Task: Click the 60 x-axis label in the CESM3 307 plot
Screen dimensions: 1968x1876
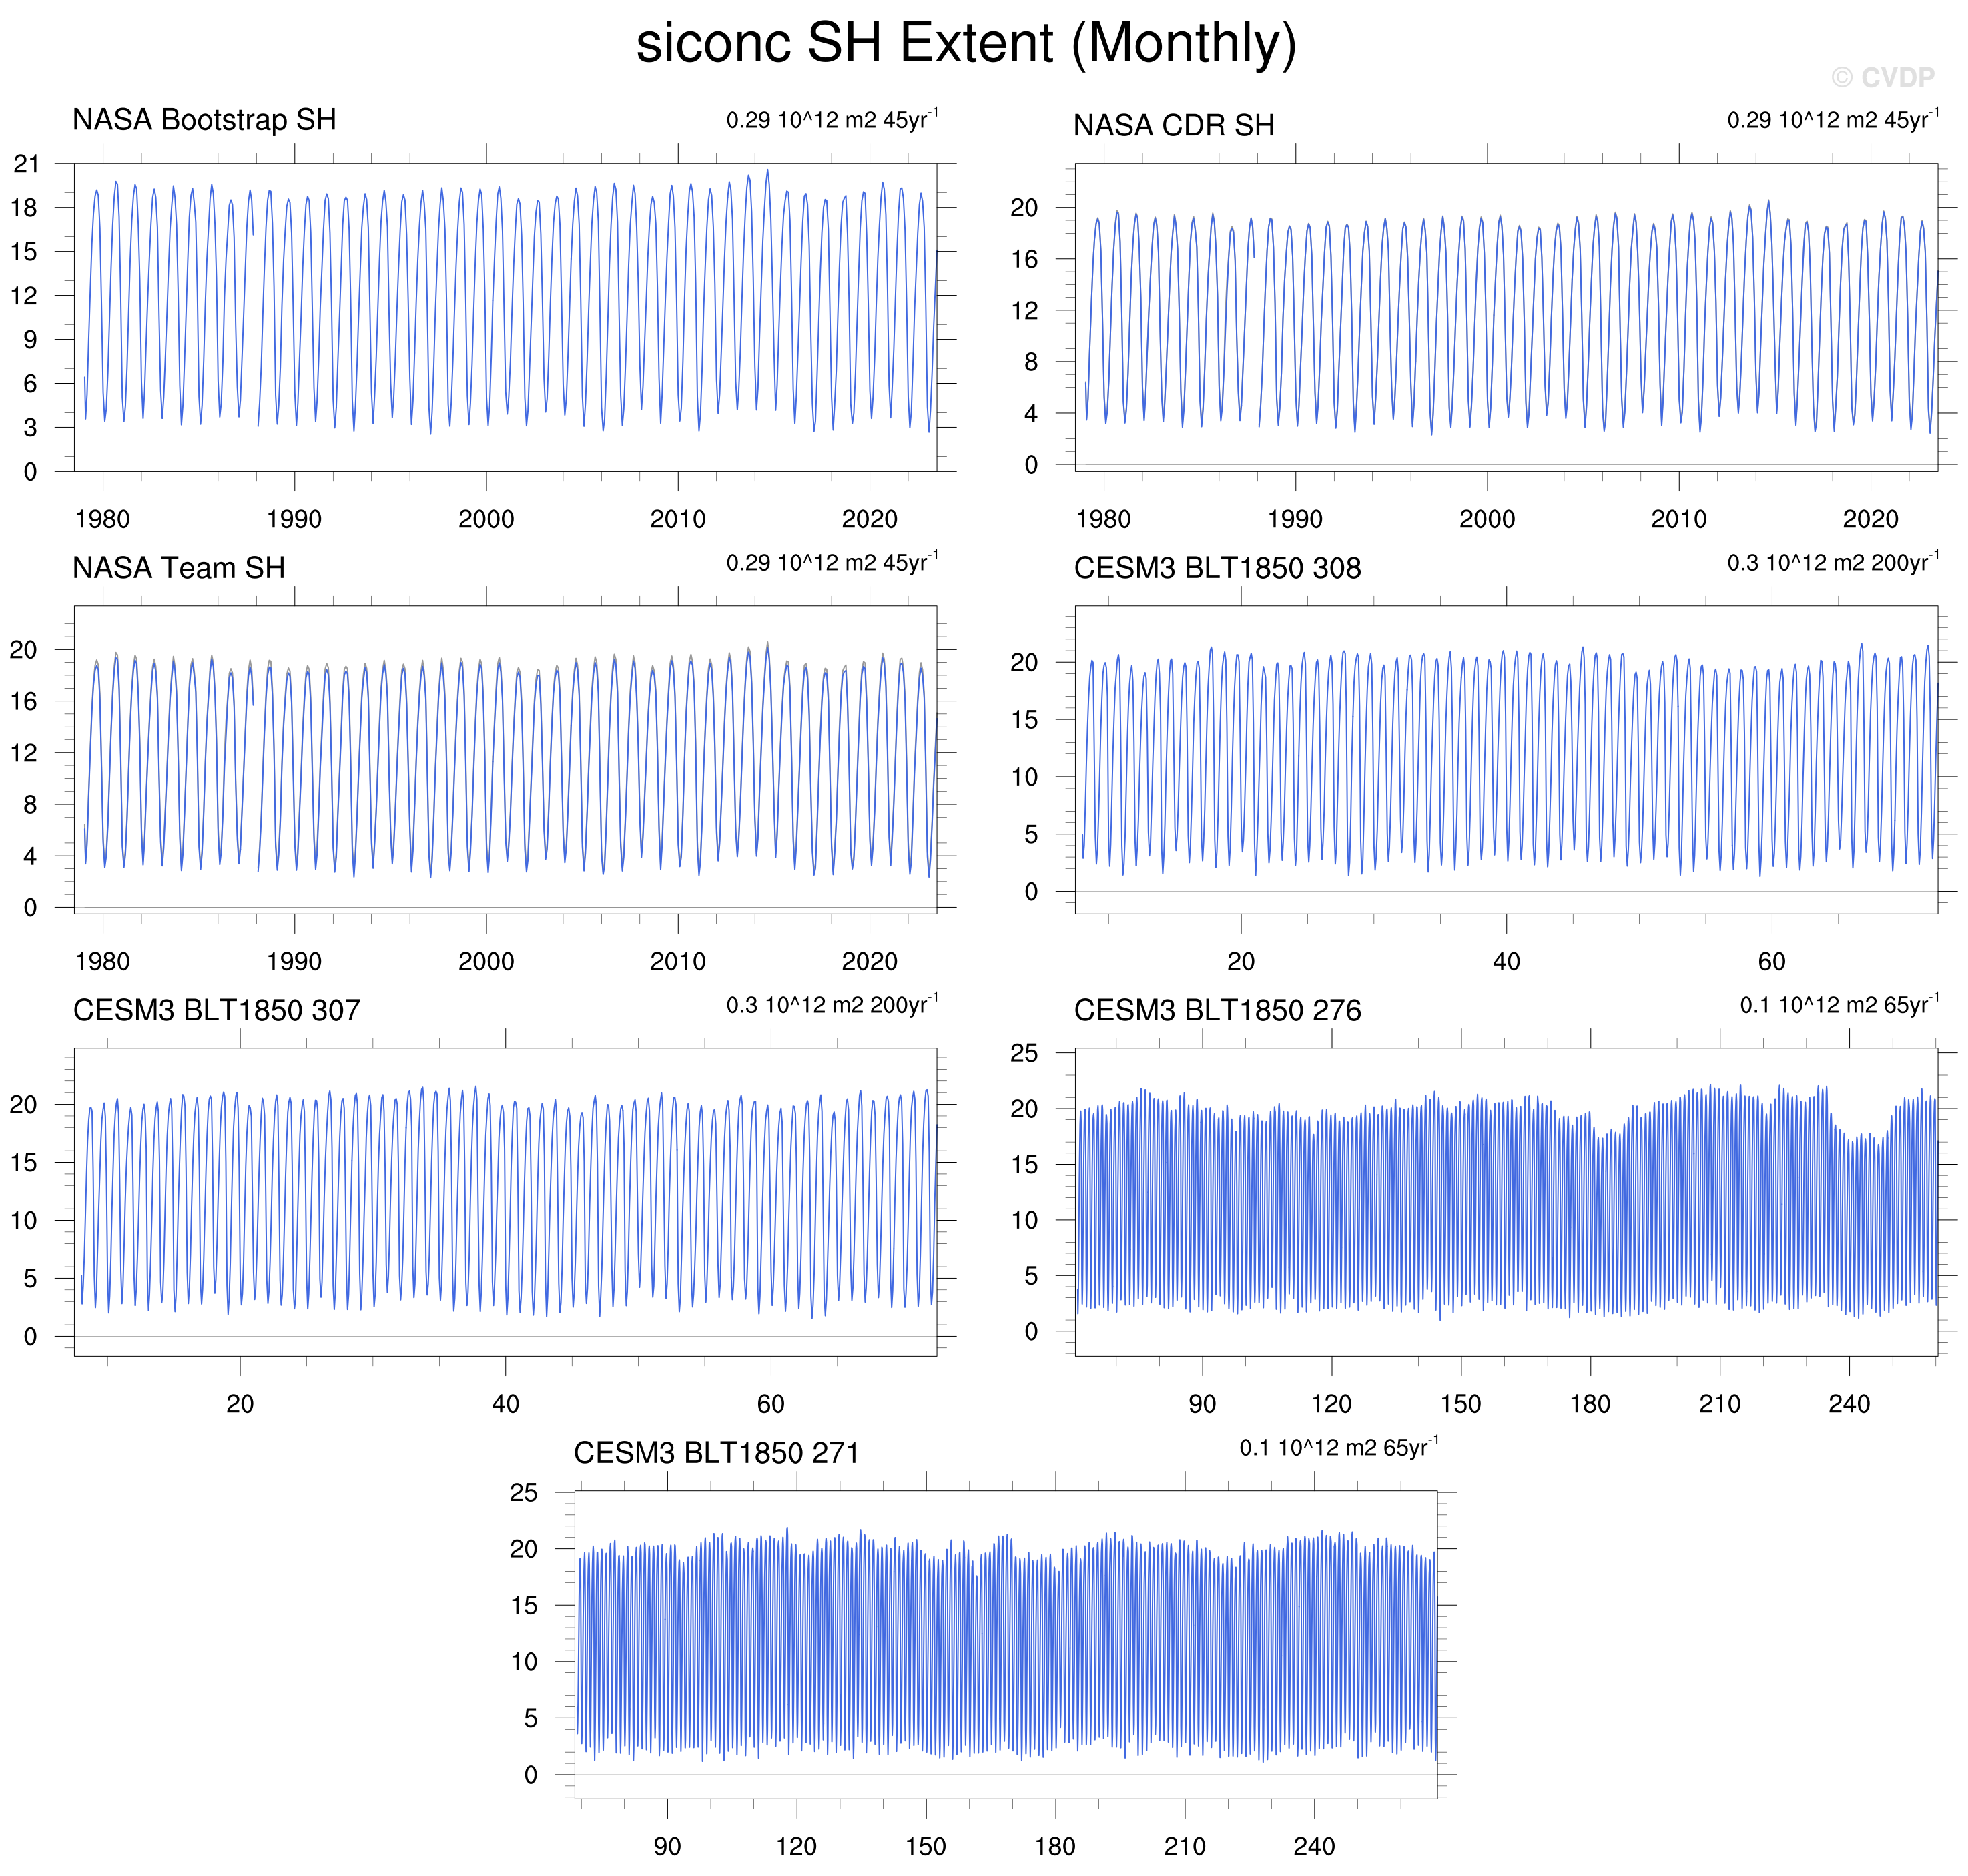Action: [770, 1403]
